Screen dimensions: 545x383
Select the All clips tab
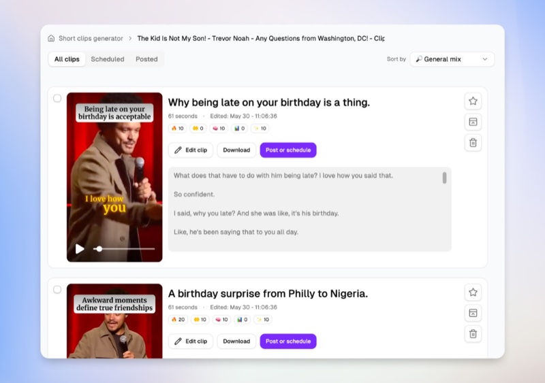67,59
